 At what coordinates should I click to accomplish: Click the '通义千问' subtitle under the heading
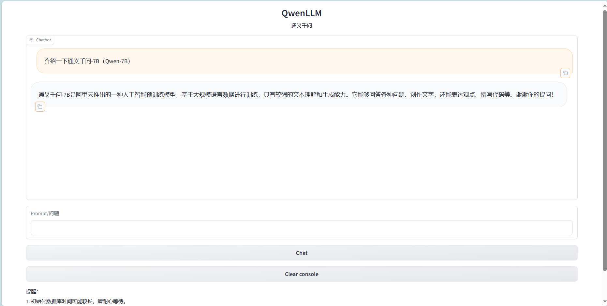click(301, 26)
